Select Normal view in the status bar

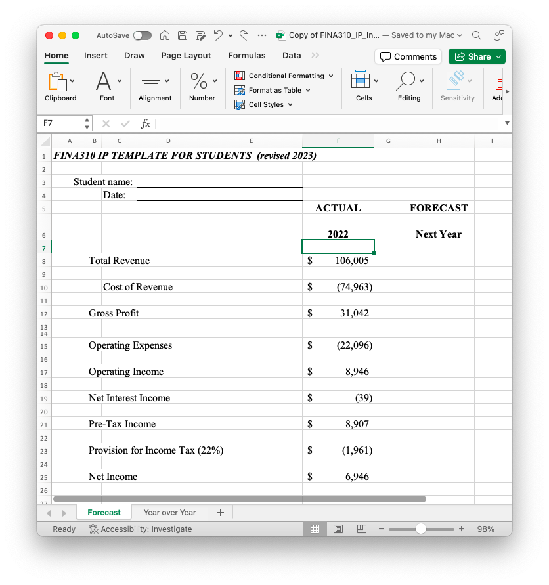[x=315, y=529]
